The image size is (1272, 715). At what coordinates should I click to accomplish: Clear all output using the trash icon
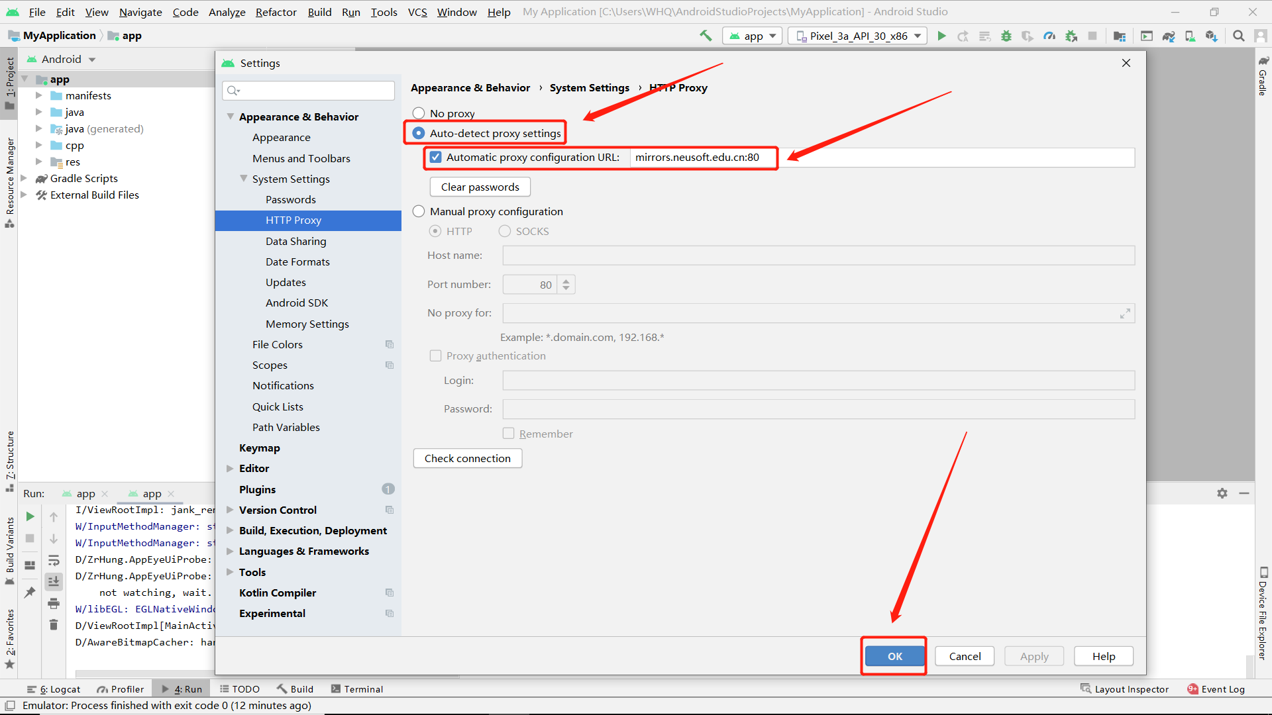tap(54, 624)
